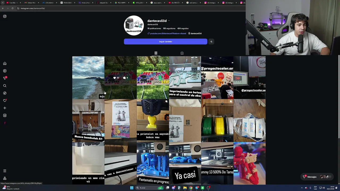Open the Explore compass in the sidebar

point(5,93)
